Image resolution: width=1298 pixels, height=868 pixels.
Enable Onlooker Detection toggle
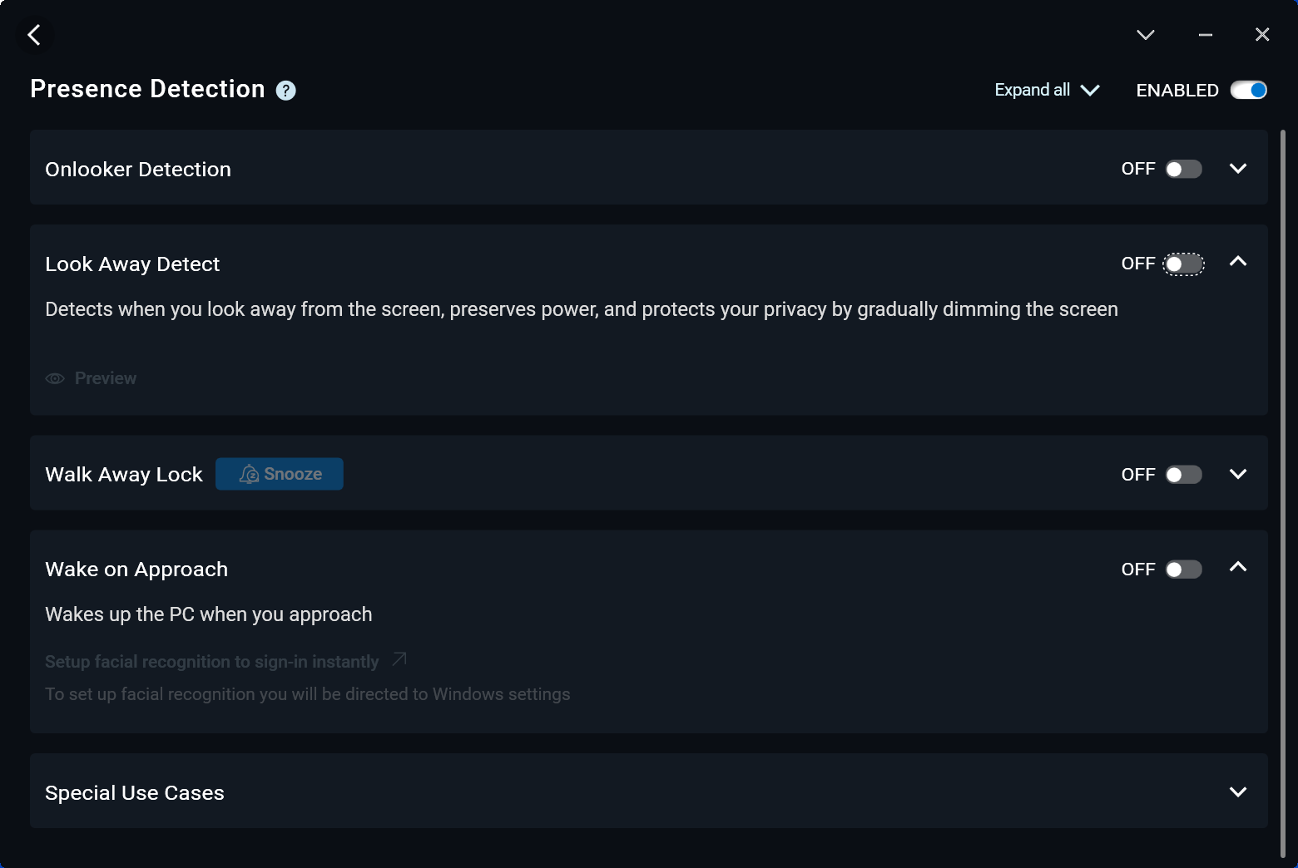pyautogui.click(x=1183, y=170)
